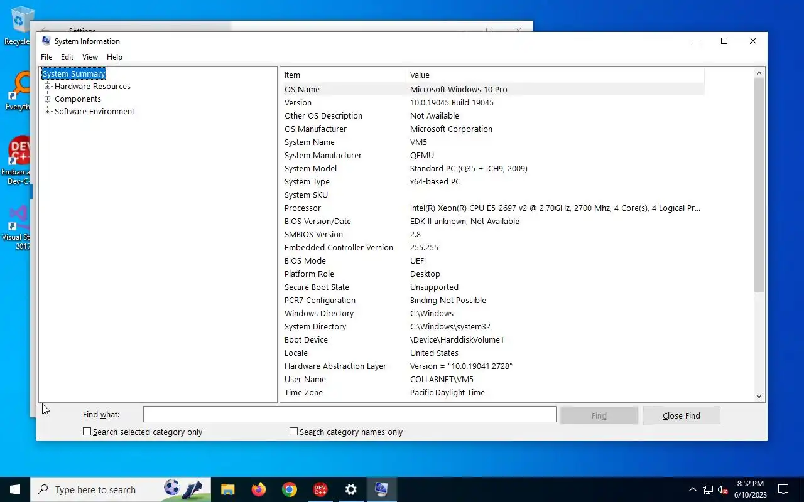Maximize the System Information window
This screenshot has height=502, width=804.
(x=724, y=41)
